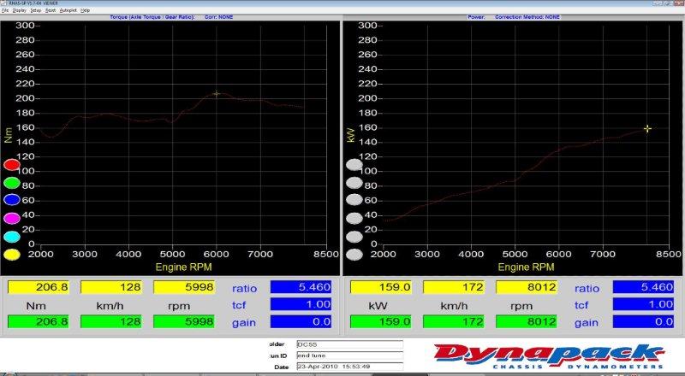
Task: Click the torque graph ratio value 5.460
Action: [x=301, y=288]
